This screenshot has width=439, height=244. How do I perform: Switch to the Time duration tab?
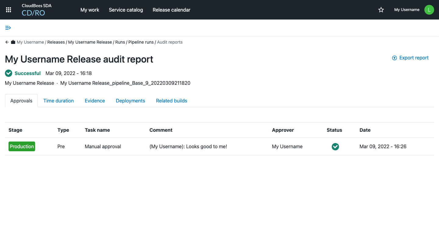pos(58,101)
